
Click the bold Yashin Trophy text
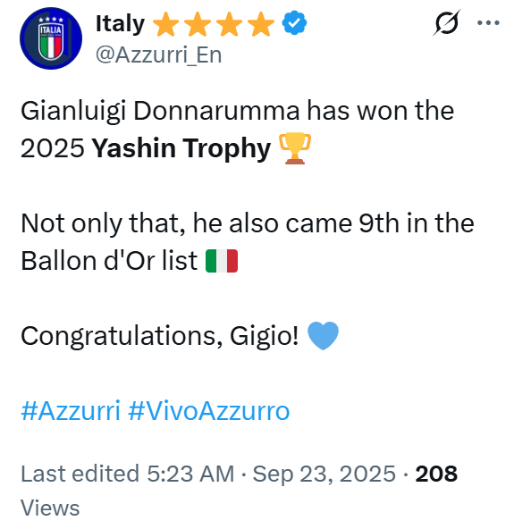[181, 148]
